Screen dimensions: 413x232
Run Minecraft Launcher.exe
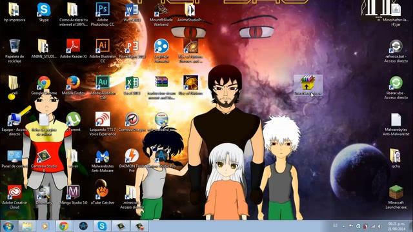396,197
